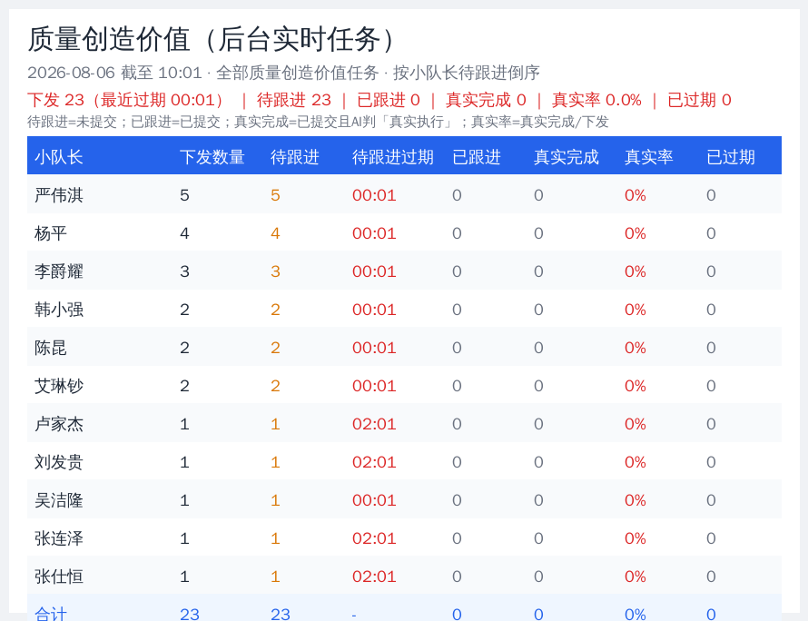Screen dimensions: 808x621
Task: Click the 待跟进过期 column header
Action: click(x=393, y=157)
